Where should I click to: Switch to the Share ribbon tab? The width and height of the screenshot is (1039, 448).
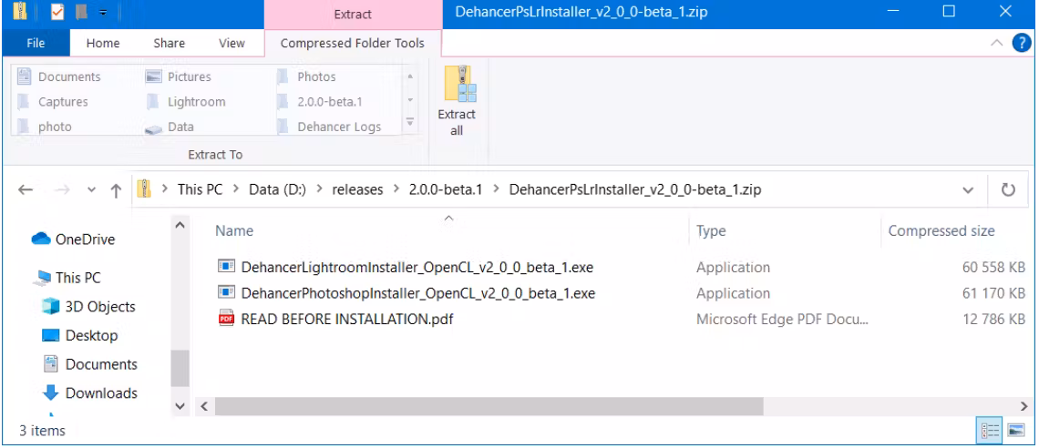point(169,43)
